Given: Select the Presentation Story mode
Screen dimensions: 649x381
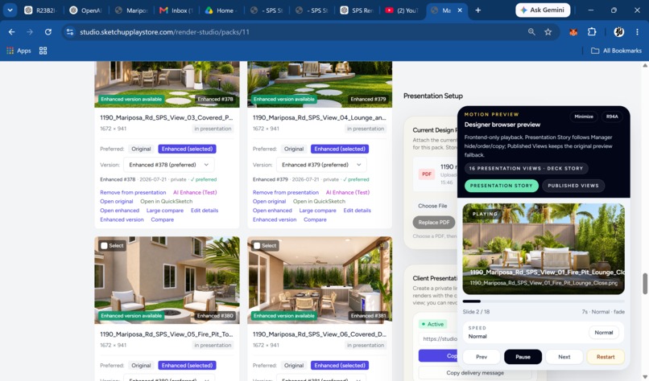Looking at the screenshot, I should pos(501,186).
